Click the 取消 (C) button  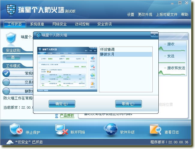click(128, 104)
